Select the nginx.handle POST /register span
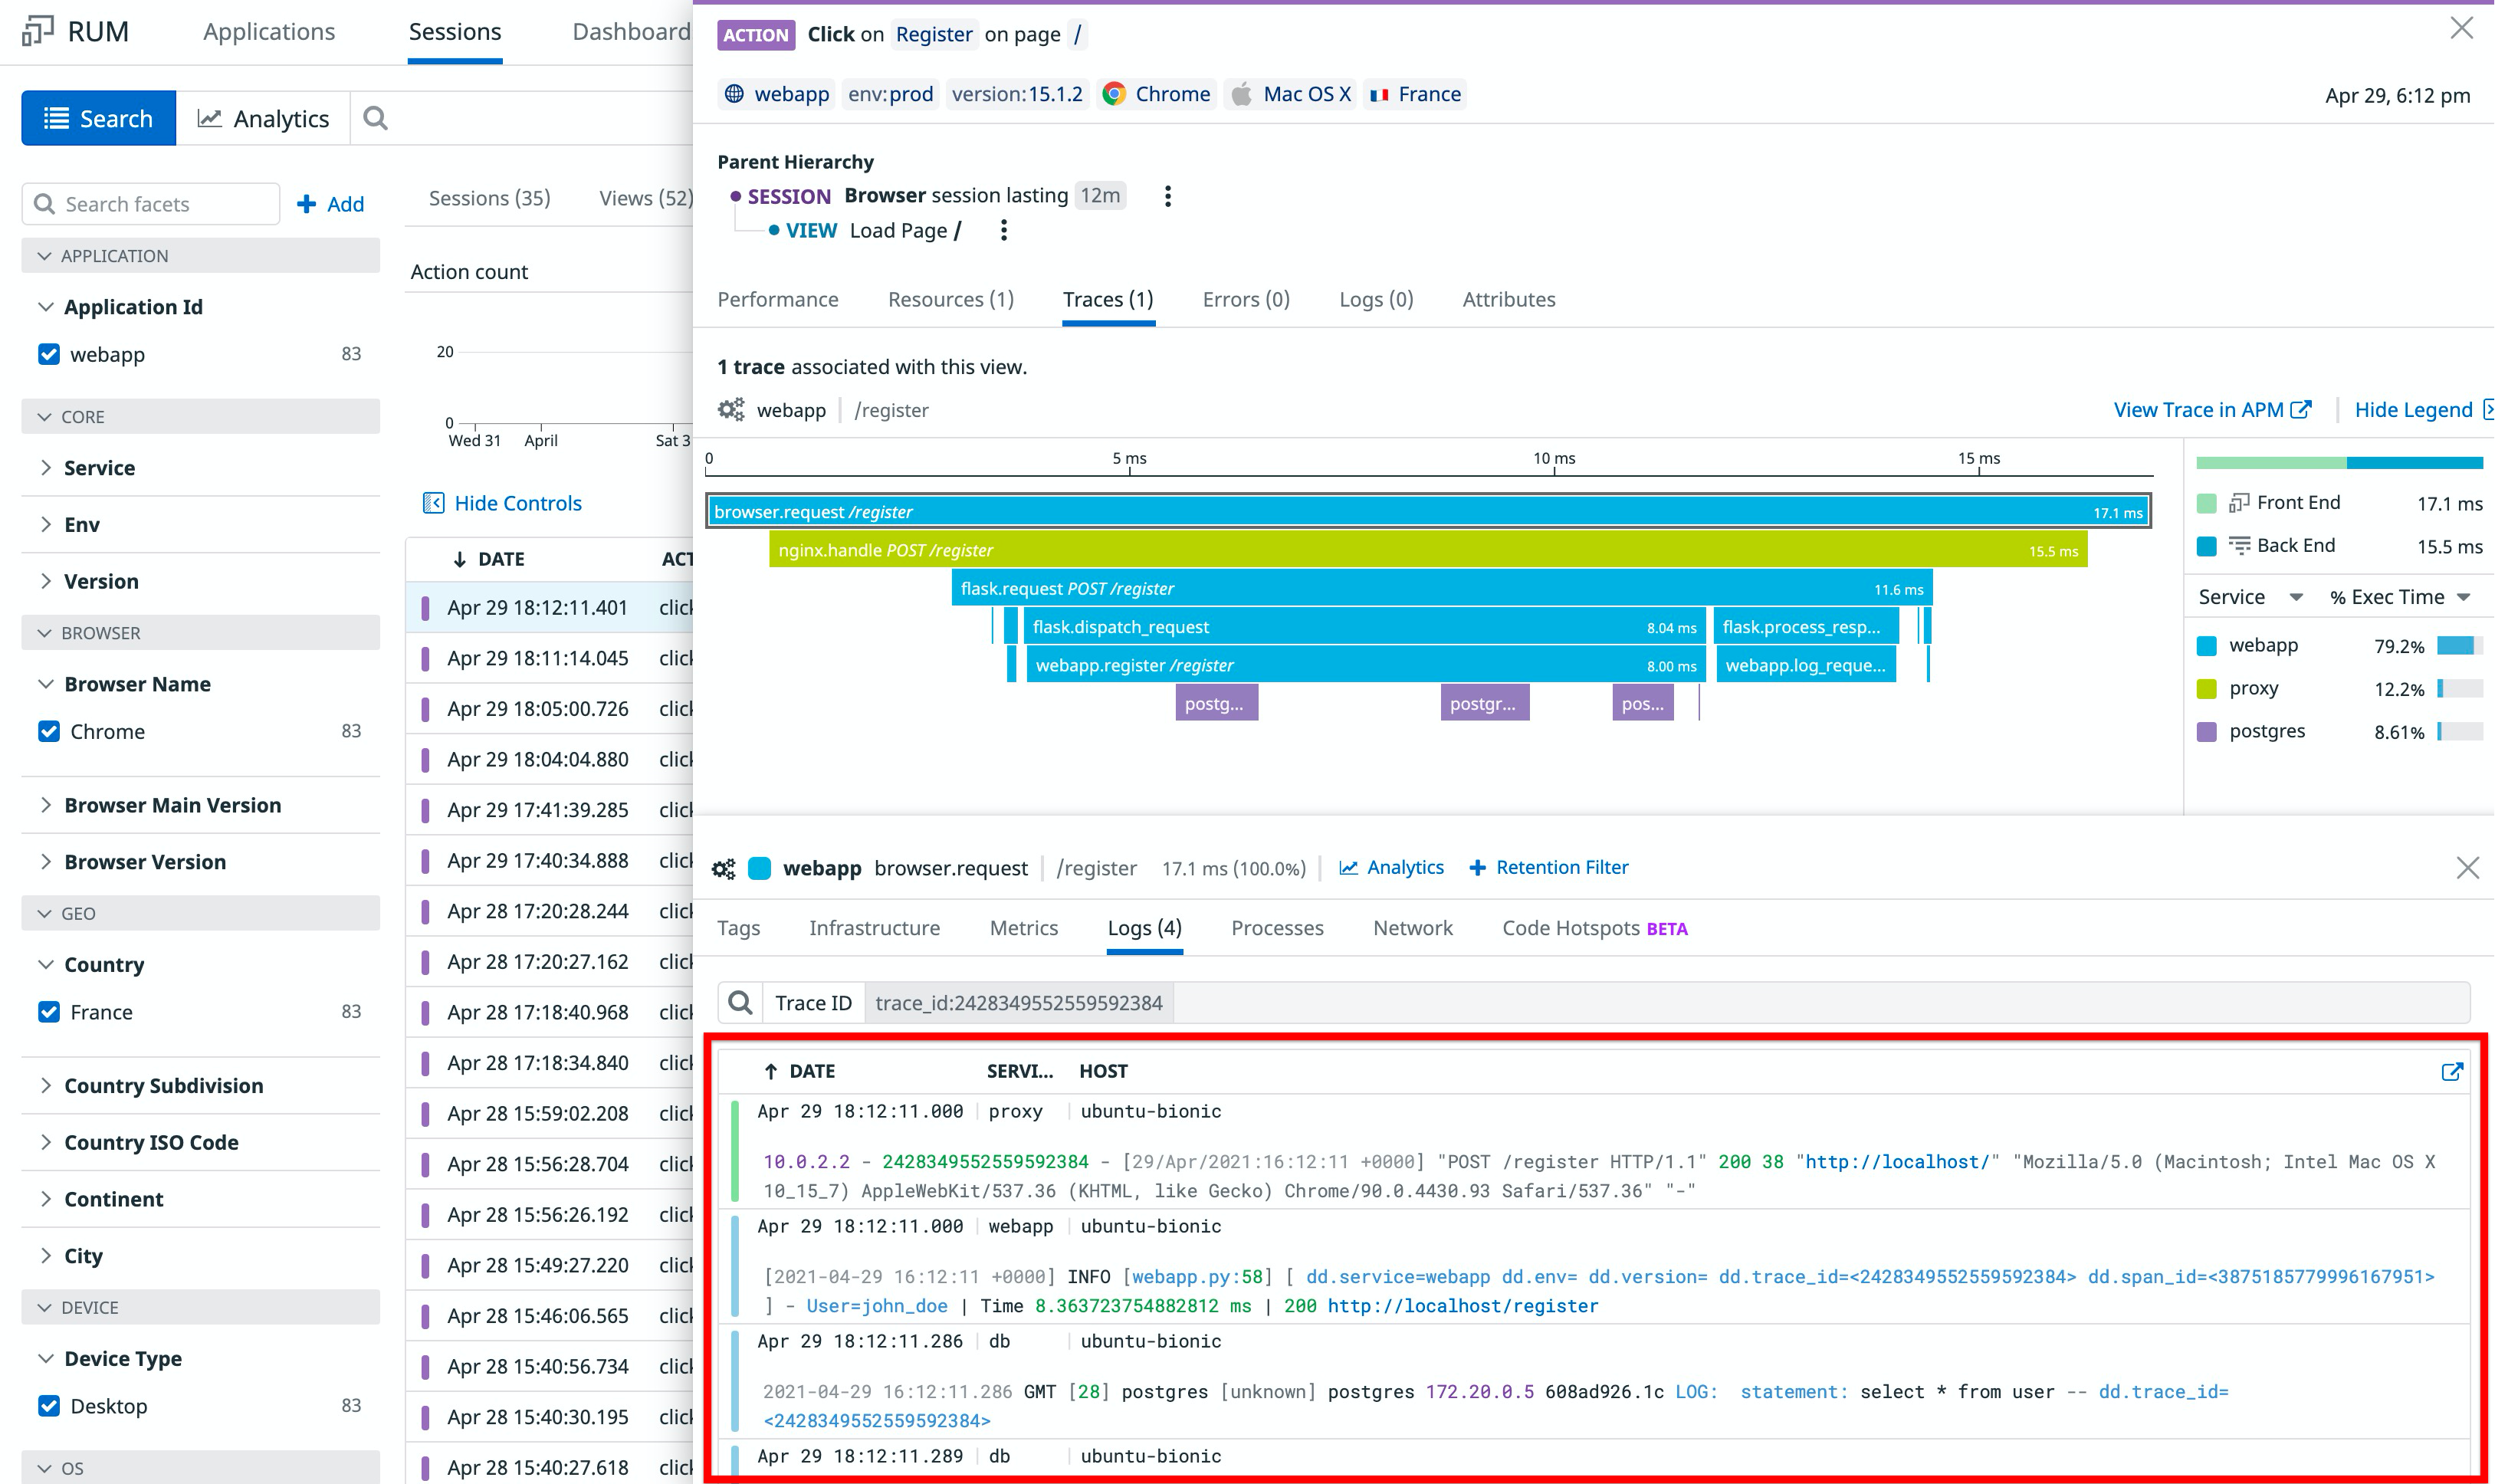Image resolution: width=2495 pixels, height=1484 pixels. (x=1428, y=550)
